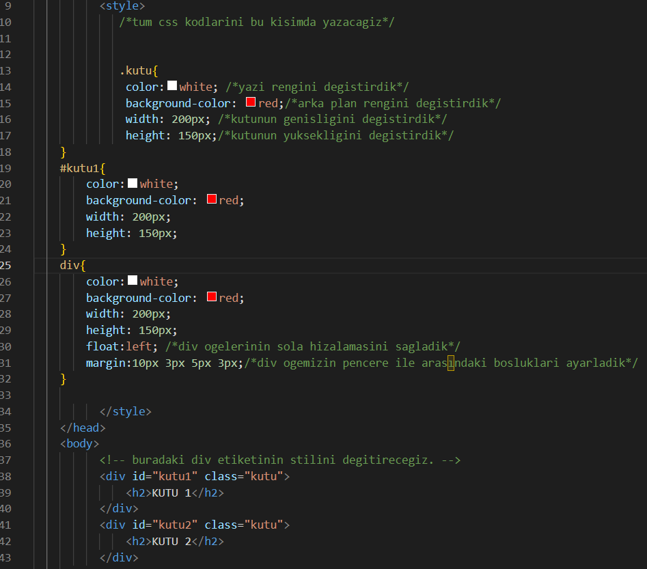Click the closing head tag

point(83,428)
